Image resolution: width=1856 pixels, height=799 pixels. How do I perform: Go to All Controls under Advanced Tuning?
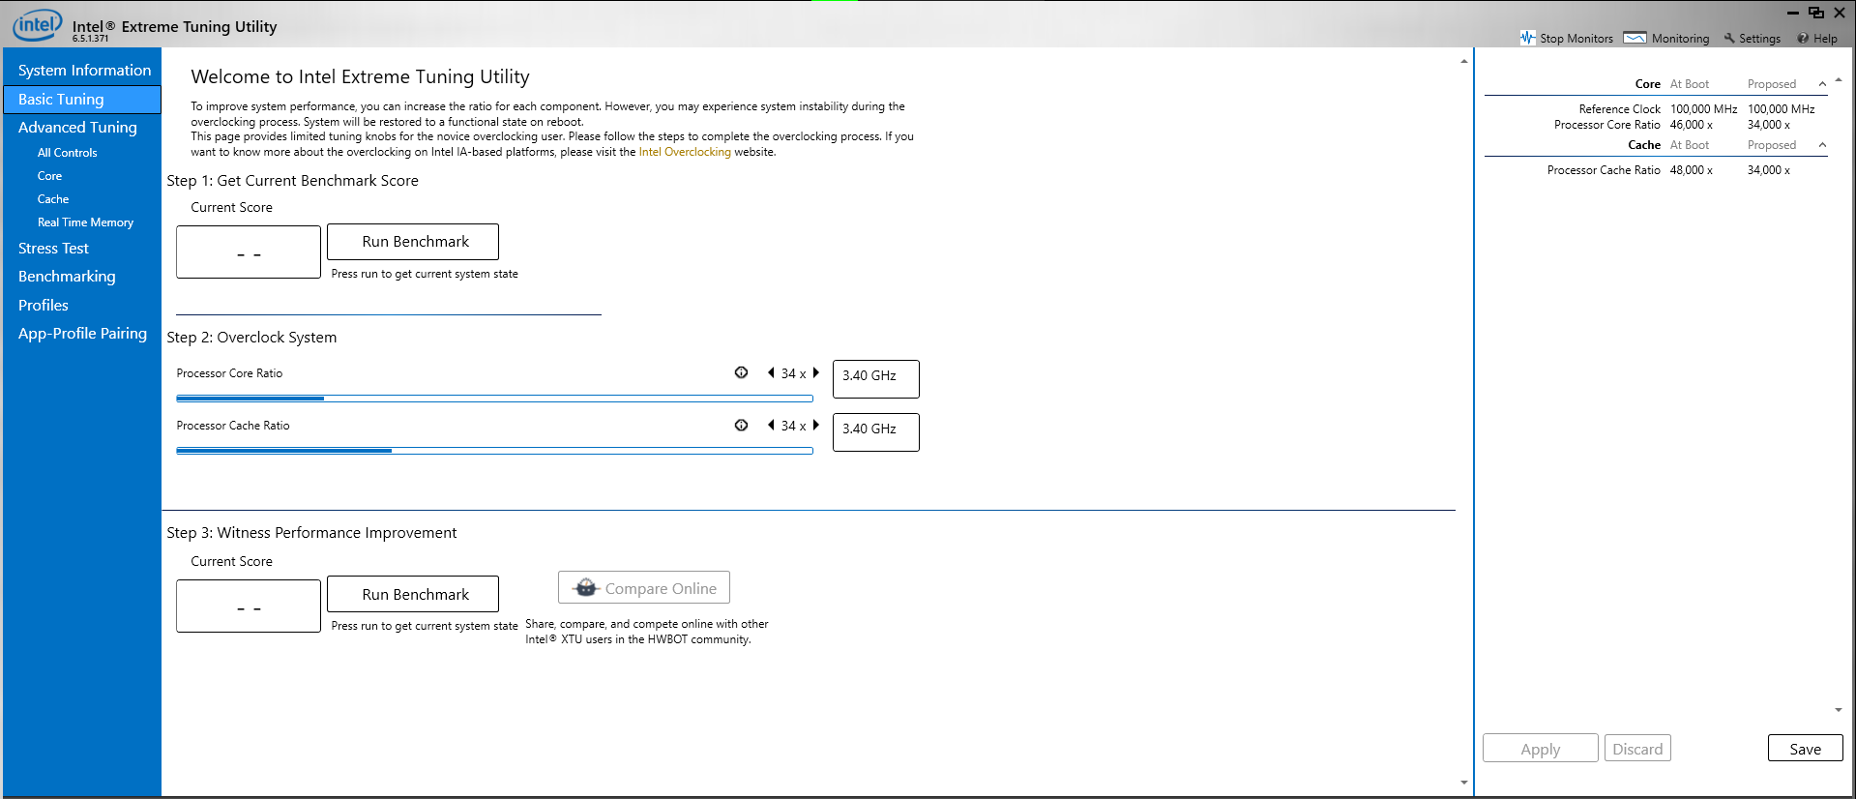coord(68,153)
